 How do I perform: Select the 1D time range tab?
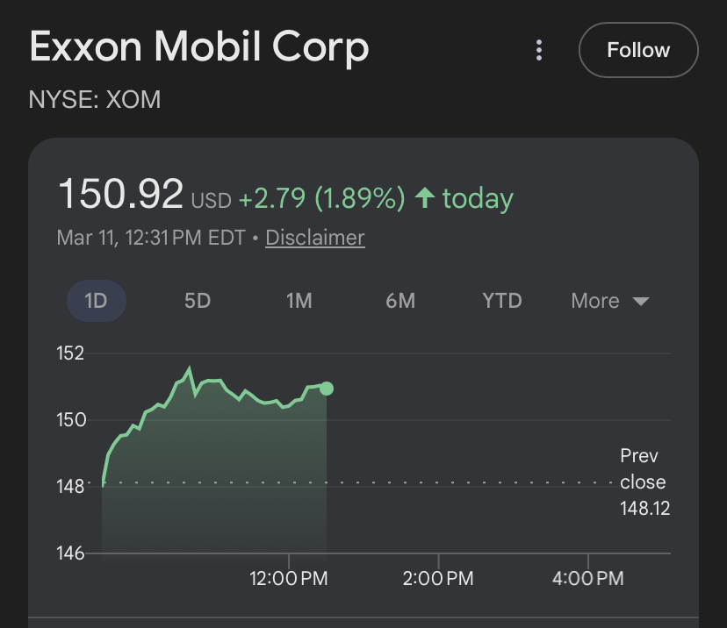click(96, 301)
